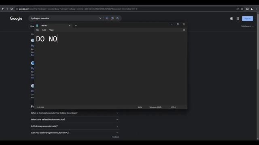259x145 pixels.
Task: Click the first search result site icon
Action: click(x=32, y=40)
